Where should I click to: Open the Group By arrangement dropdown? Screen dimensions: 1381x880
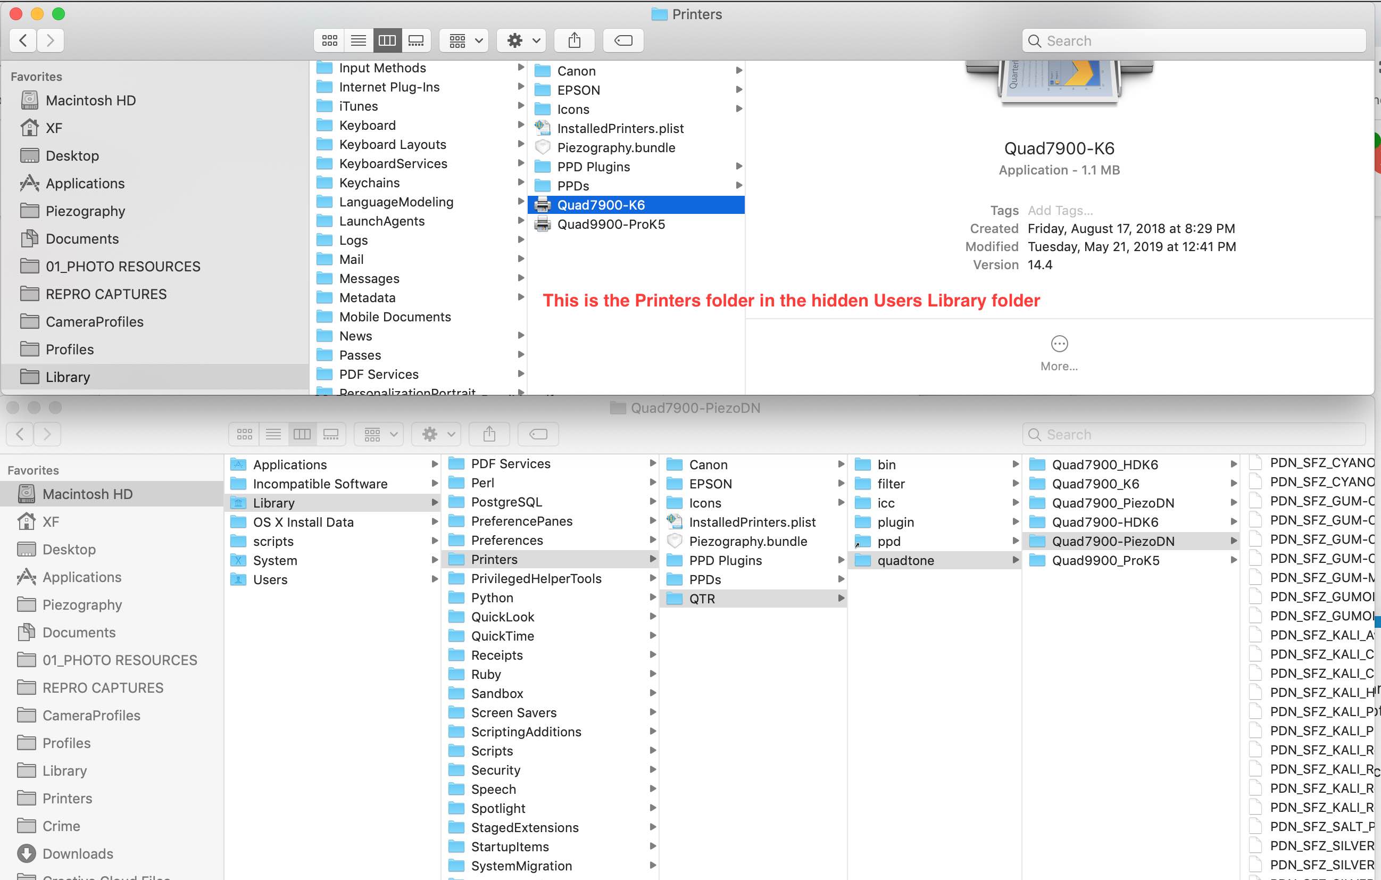464,40
